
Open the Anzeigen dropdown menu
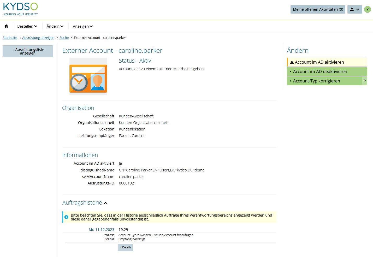click(x=82, y=26)
